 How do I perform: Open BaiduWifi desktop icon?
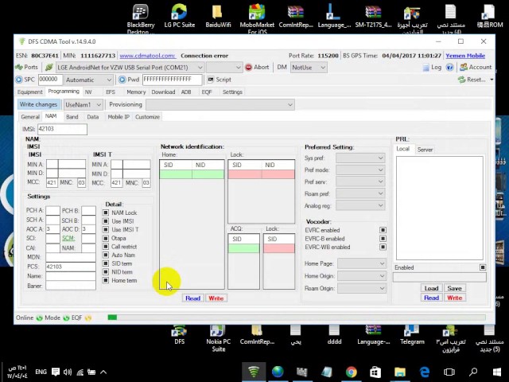[218, 16]
